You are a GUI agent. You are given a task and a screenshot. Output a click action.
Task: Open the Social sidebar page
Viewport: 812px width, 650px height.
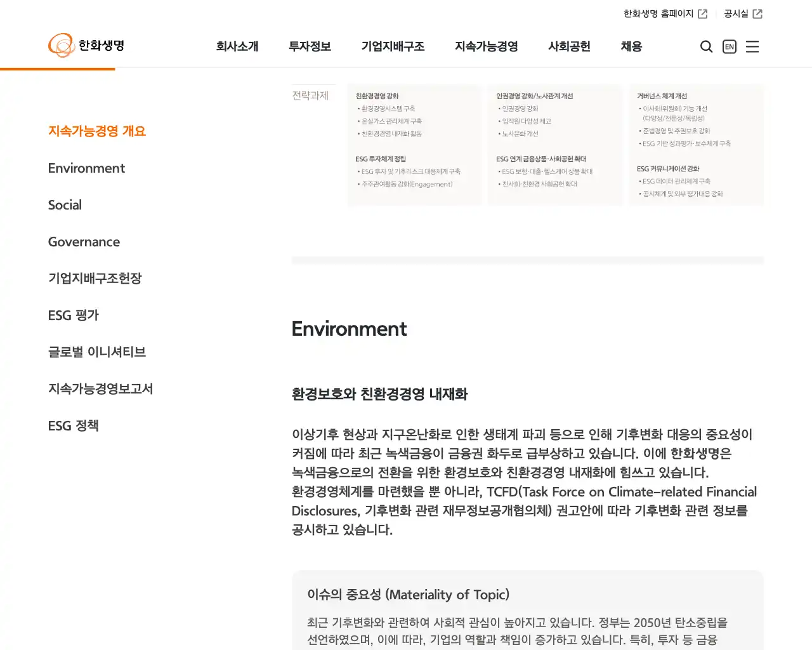(x=65, y=204)
